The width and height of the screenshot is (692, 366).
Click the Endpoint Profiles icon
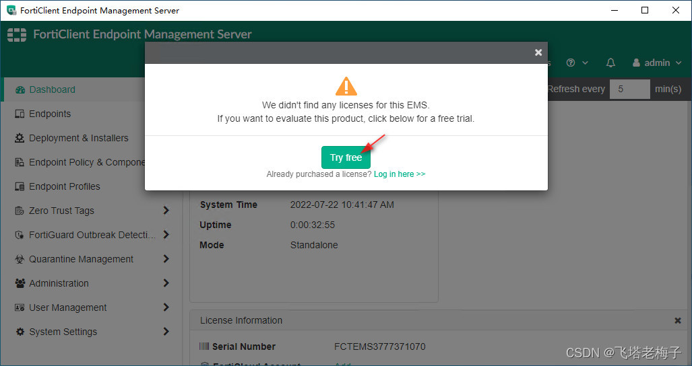pos(20,187)
